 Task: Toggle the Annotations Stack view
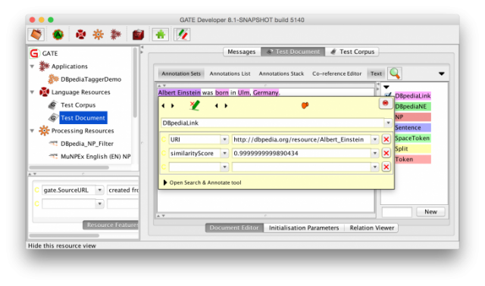coord(281,73)
